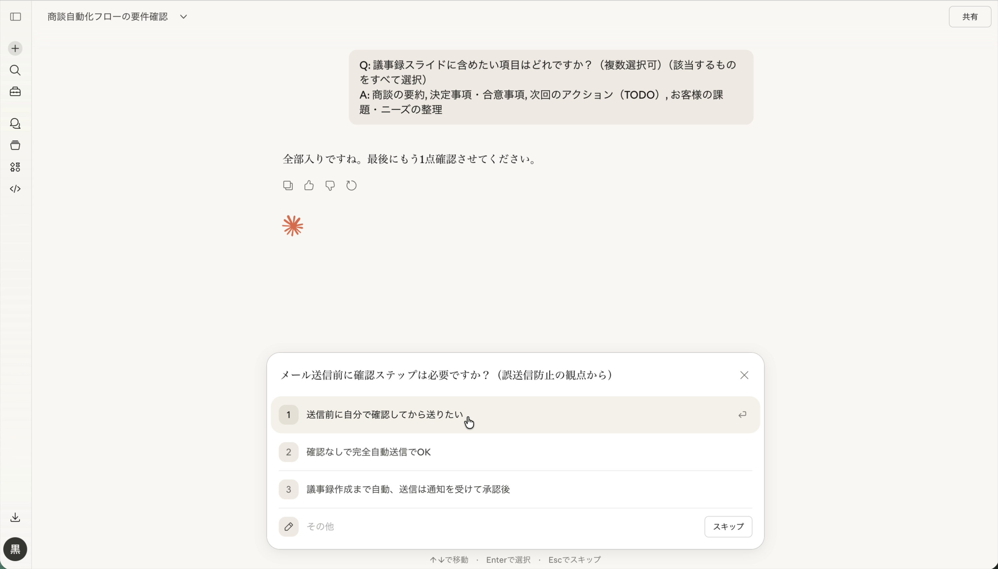
Task: Click the toolbox icon in the sidebar
Action: tap(15, 92)
